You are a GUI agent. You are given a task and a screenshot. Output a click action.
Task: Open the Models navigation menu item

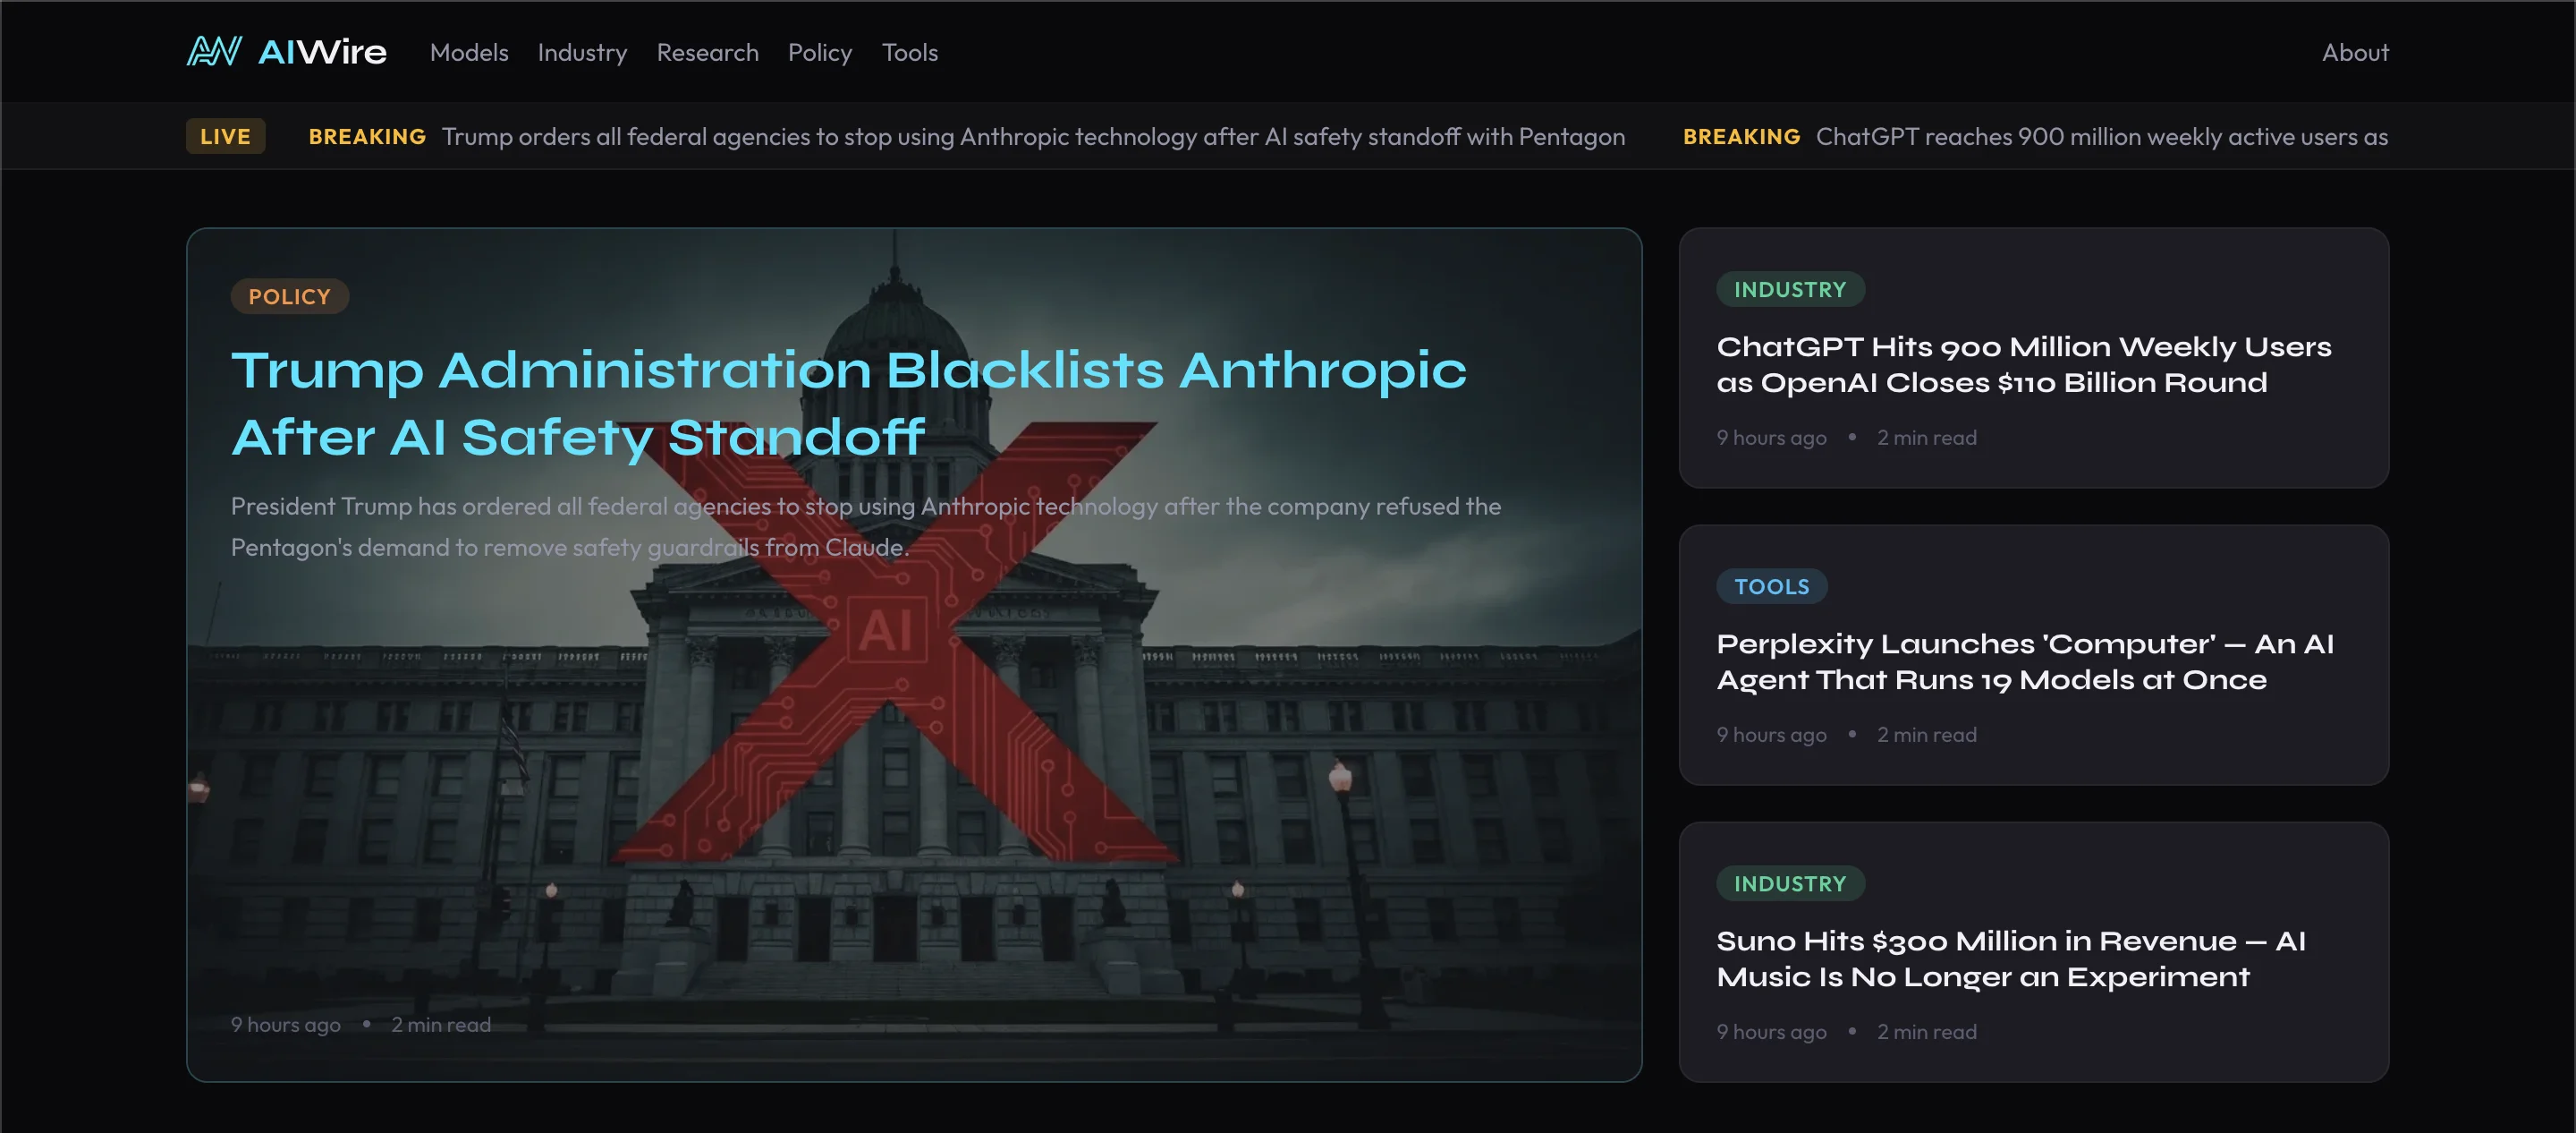(469, 52)
